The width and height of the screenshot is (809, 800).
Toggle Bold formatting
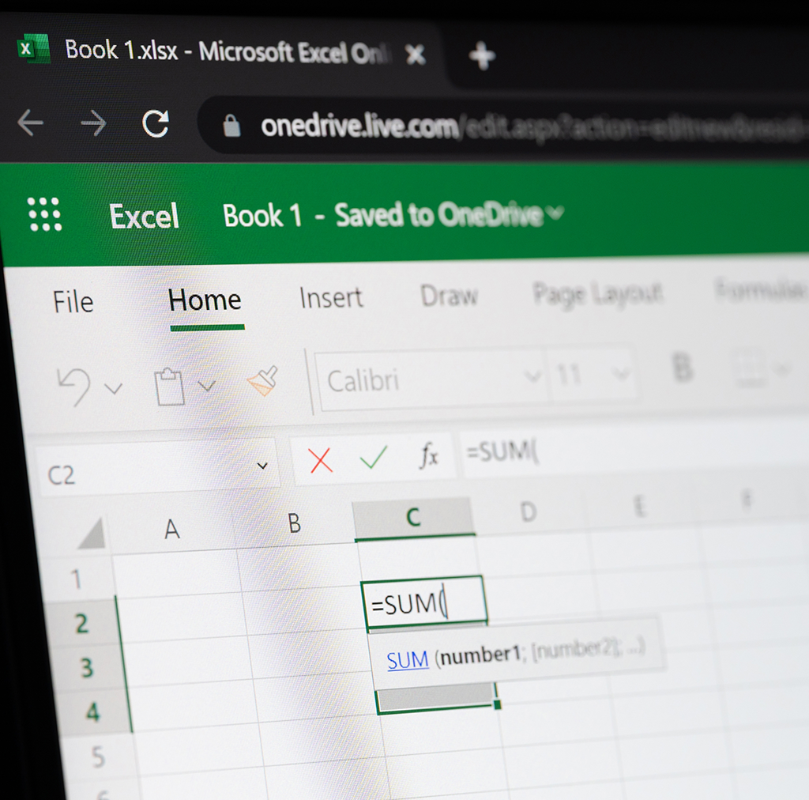(x=681, y=368)
